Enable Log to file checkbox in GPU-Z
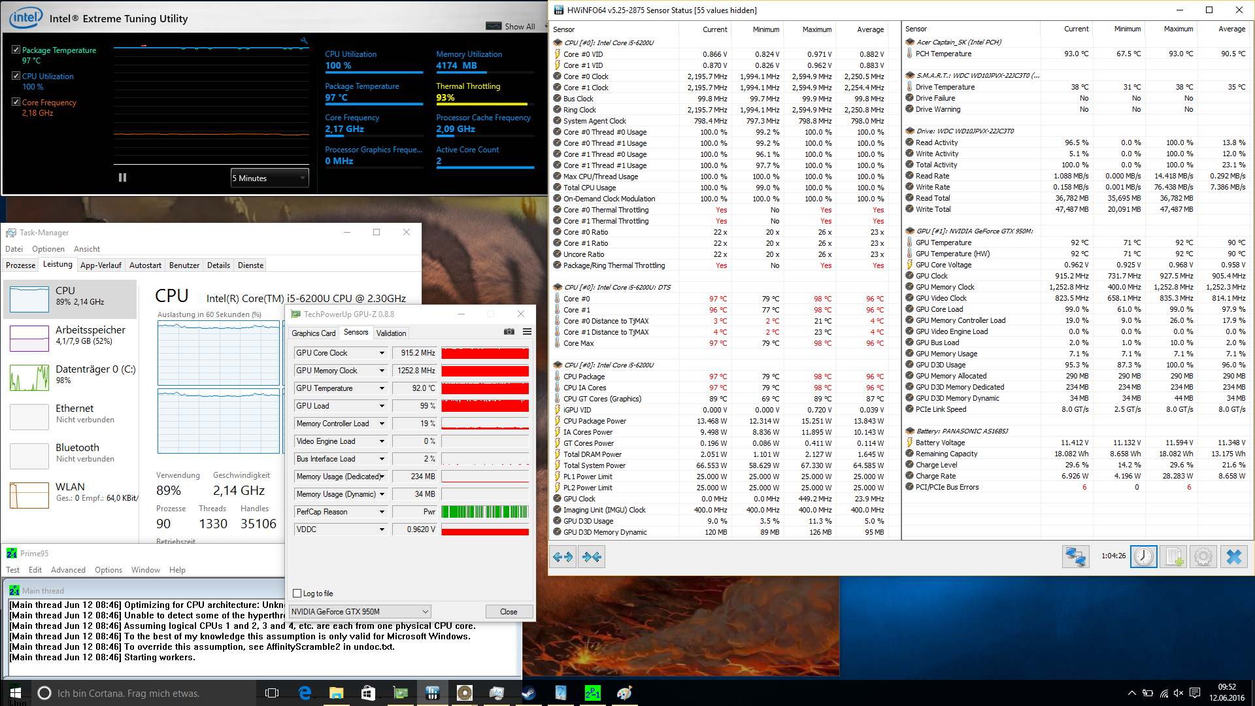This screenshot has height=706, width=1255. click(x=297, y=594)
